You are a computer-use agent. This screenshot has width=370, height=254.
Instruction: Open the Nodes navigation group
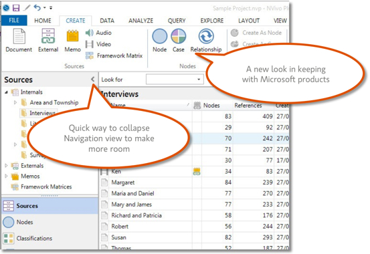50,222
